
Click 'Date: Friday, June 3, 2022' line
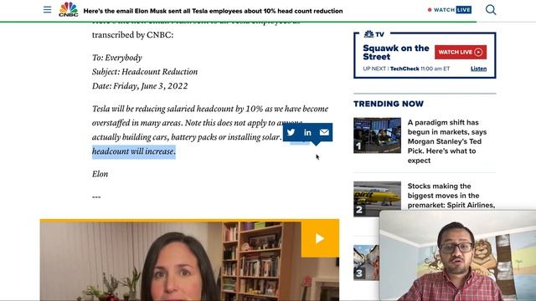[140, 86]
